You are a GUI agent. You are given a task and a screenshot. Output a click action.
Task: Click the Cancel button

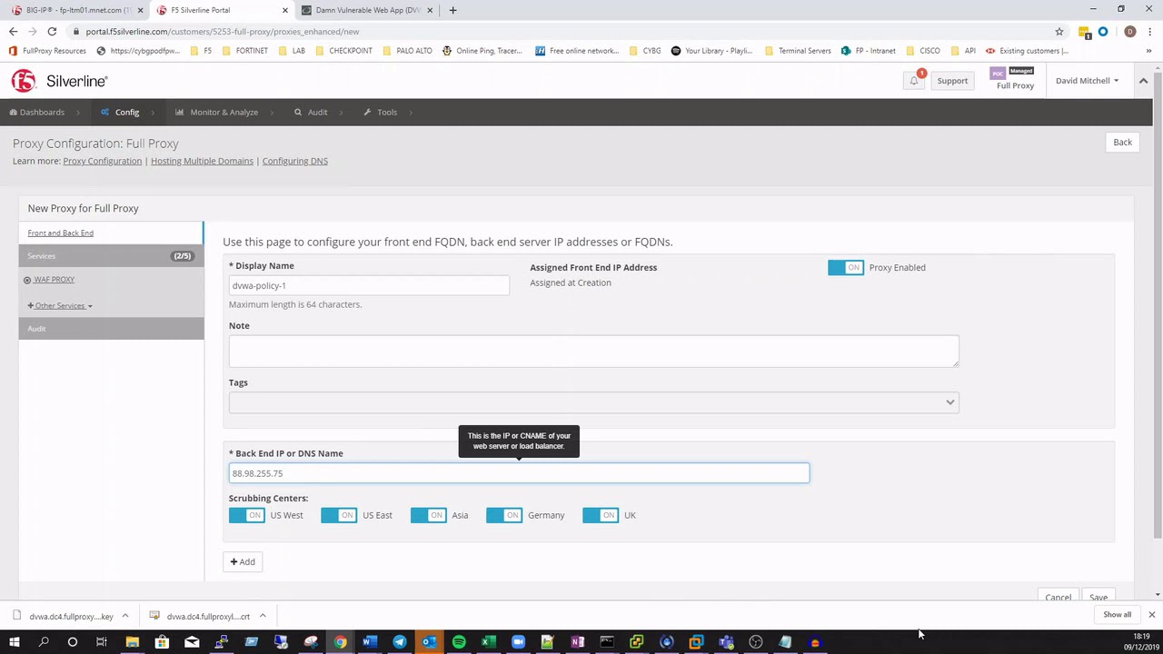pyautogui.click(x=1058, y=597)
